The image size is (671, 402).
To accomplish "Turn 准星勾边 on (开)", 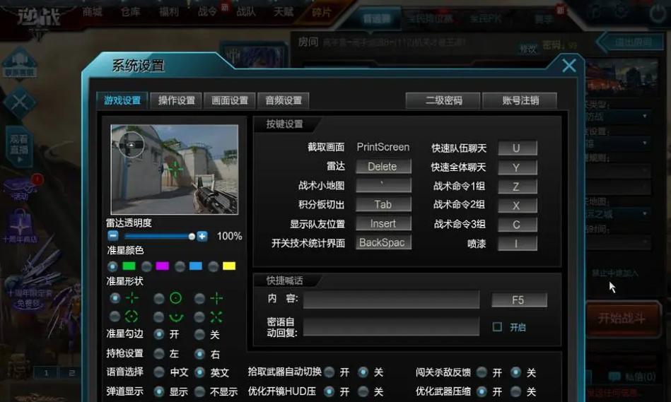I will point(159,334).
